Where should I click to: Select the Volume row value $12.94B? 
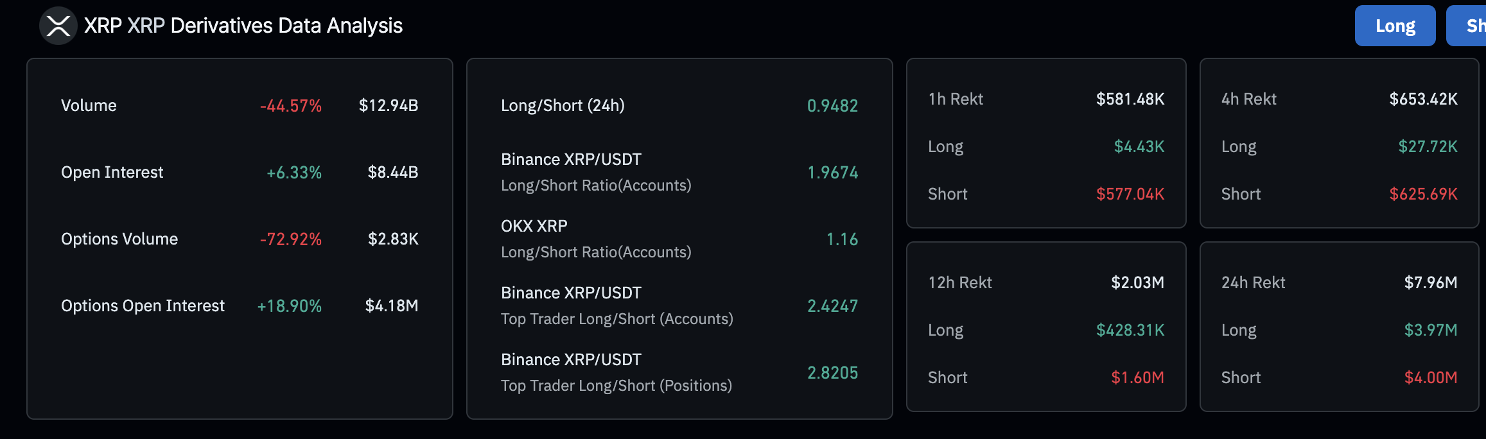click(389, 106)
